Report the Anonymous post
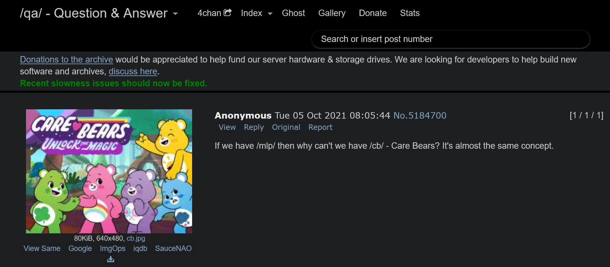This screenshot has width=610, height=267. point(320,127)
